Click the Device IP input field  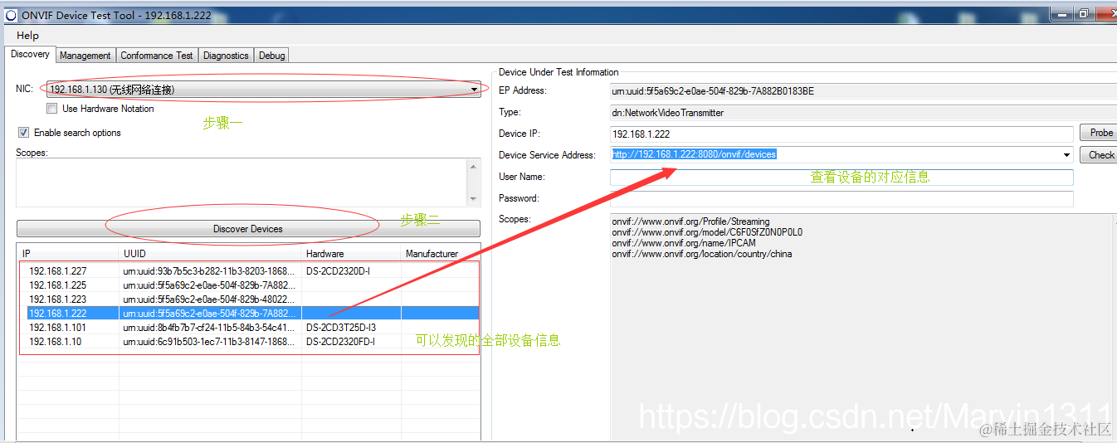coord(841,134)
